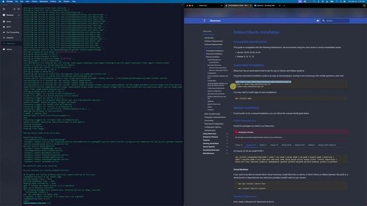This screenshot has height=206, width=367.
Task: Click the highlighted wget command line
Action: (263, 82)
